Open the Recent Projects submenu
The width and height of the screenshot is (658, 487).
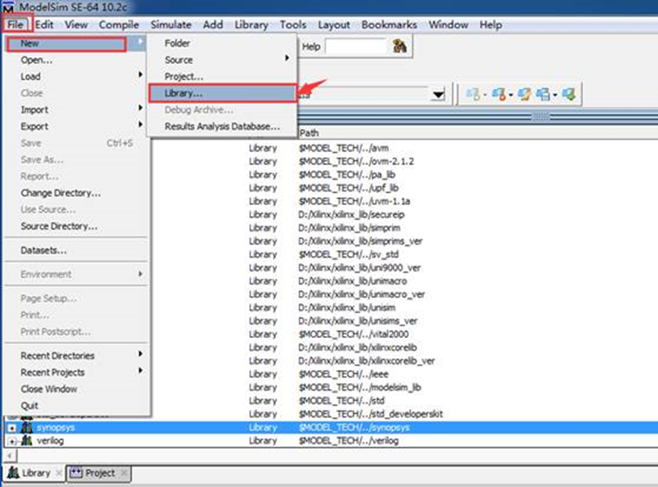(x=75, y=372)
